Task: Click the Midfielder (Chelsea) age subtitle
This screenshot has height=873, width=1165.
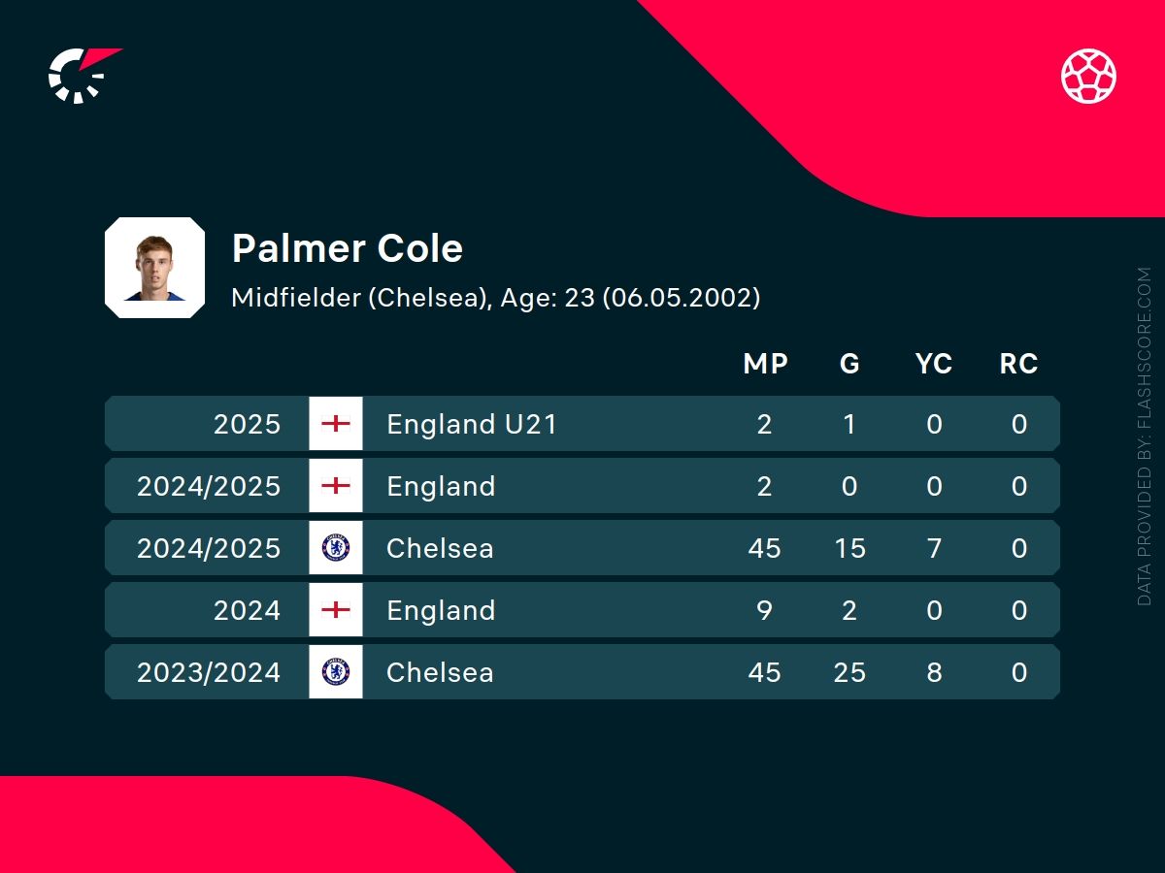Action: click(x=495, y=297)
